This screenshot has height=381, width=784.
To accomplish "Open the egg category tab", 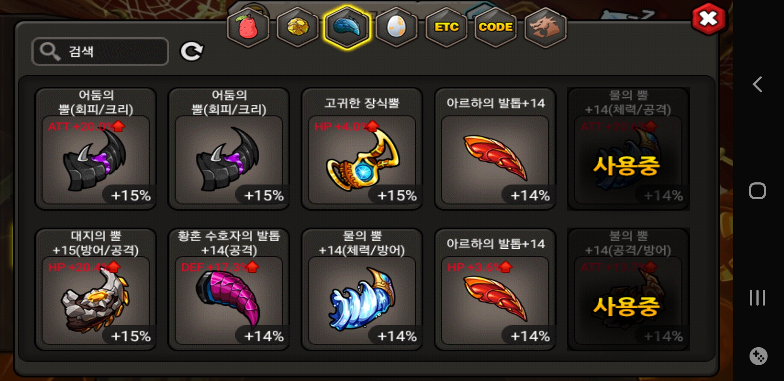I will tap(397, 27).
